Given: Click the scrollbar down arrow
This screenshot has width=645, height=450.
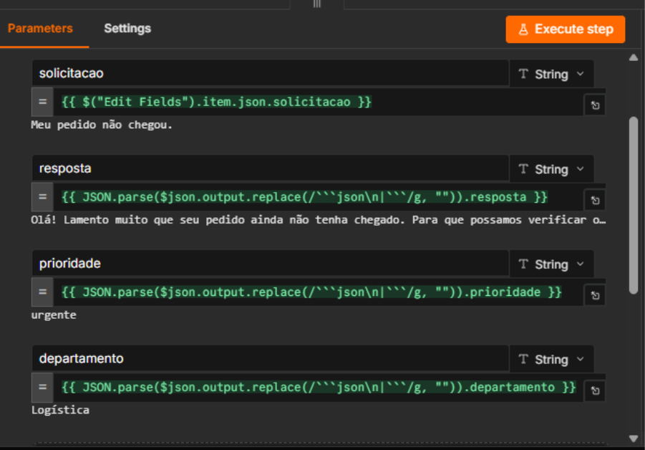Looking at the screenshot, I should click(x=634, y=439).
